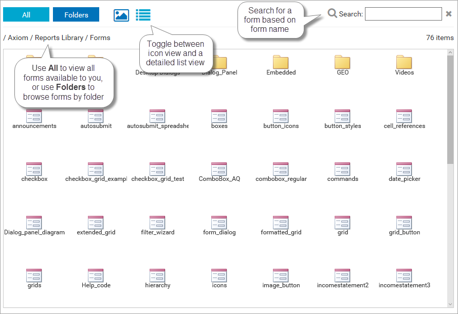Select the grid_button form icon
Image resolution: width=458 pixels, height=314 pixels.
(x=404, y=223)
